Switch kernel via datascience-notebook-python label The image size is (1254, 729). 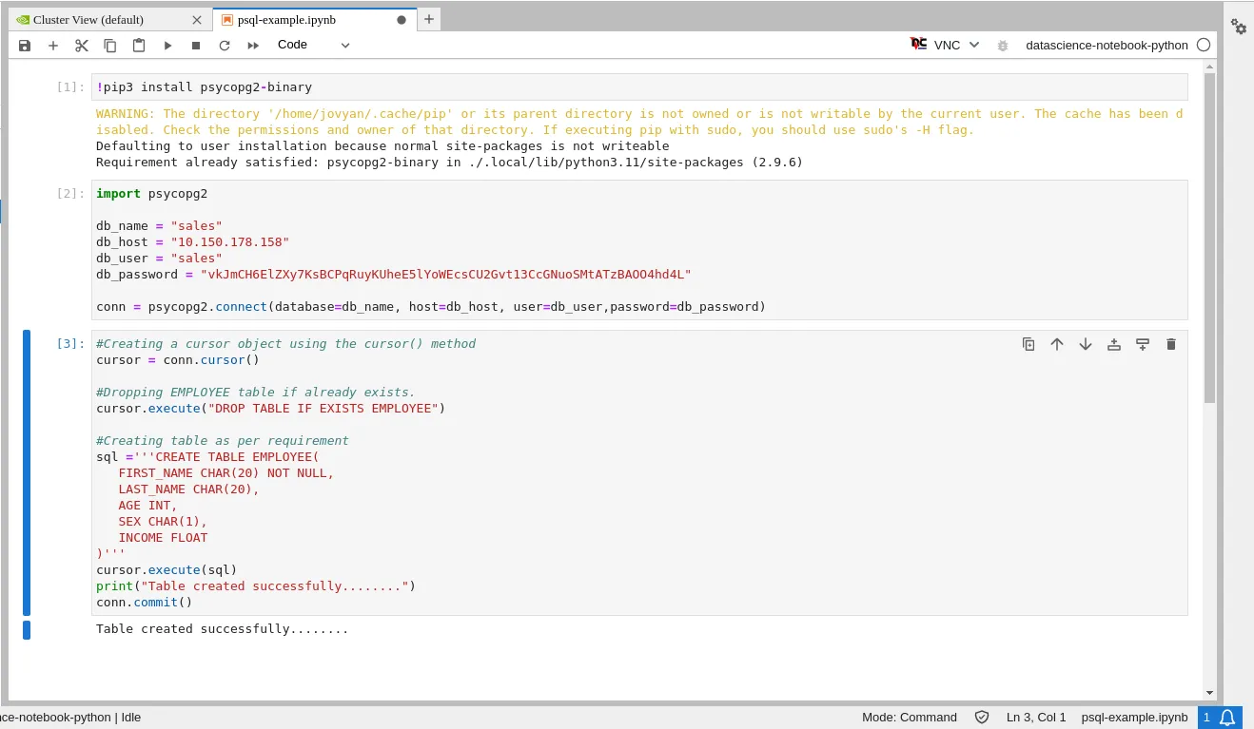click(1107, 45)
